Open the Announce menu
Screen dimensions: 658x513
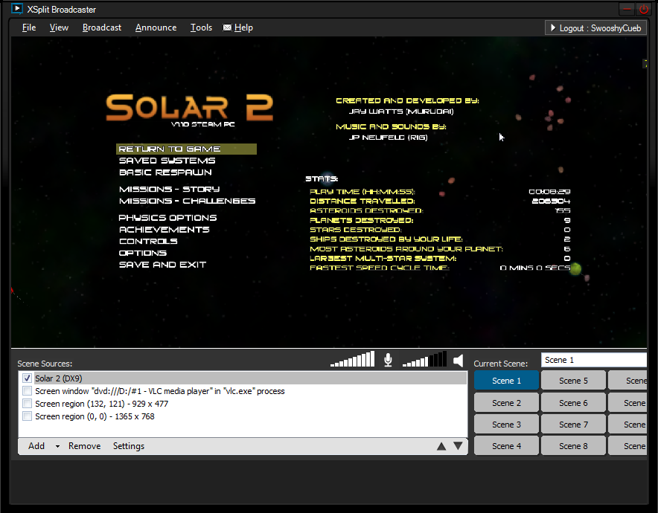coord(156,28)
